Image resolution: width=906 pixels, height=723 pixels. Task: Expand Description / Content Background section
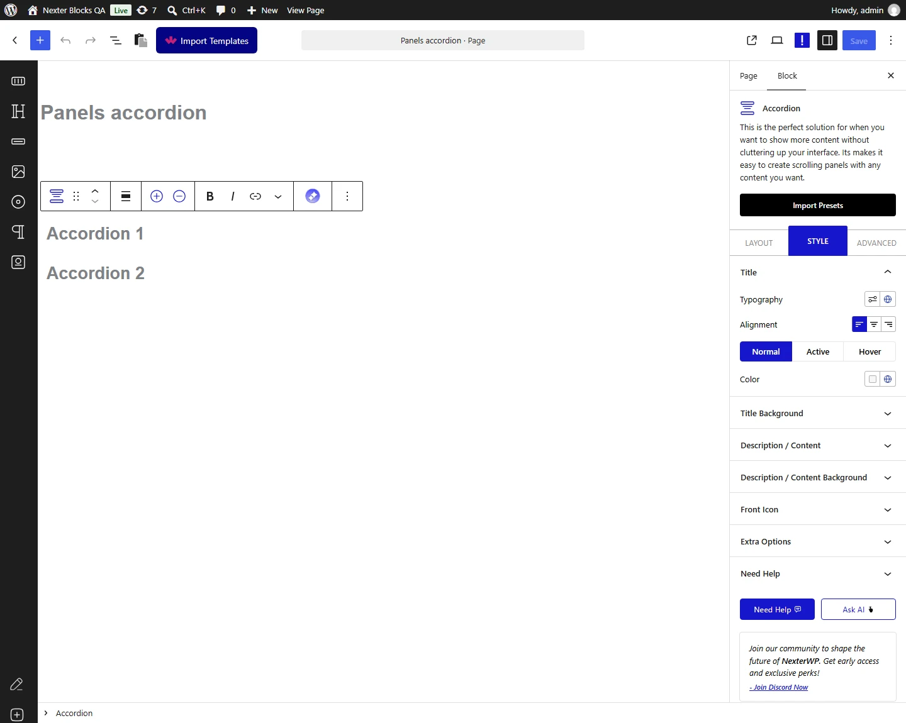tap(818, 477)
